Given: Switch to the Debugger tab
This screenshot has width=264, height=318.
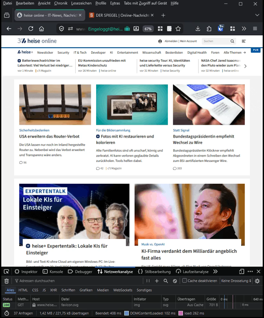Looking at the screenshot, I should coord(80,272).
